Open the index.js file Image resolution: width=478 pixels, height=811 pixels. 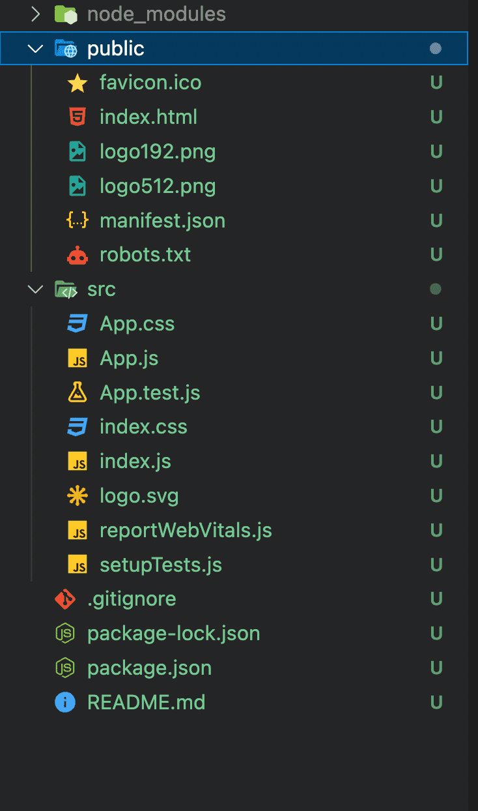pos(135,462)
